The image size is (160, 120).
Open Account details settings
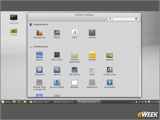coord(57,84)
